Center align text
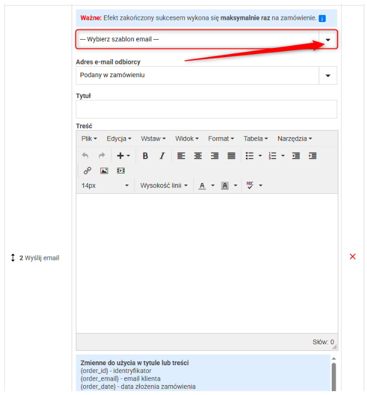 click(x=198, y=156)
